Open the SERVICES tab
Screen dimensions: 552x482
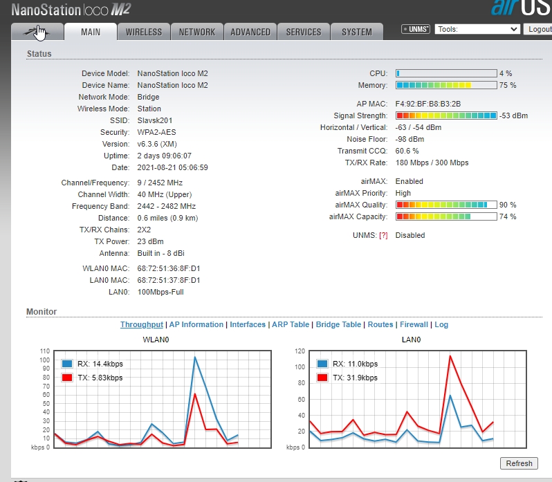304,32
